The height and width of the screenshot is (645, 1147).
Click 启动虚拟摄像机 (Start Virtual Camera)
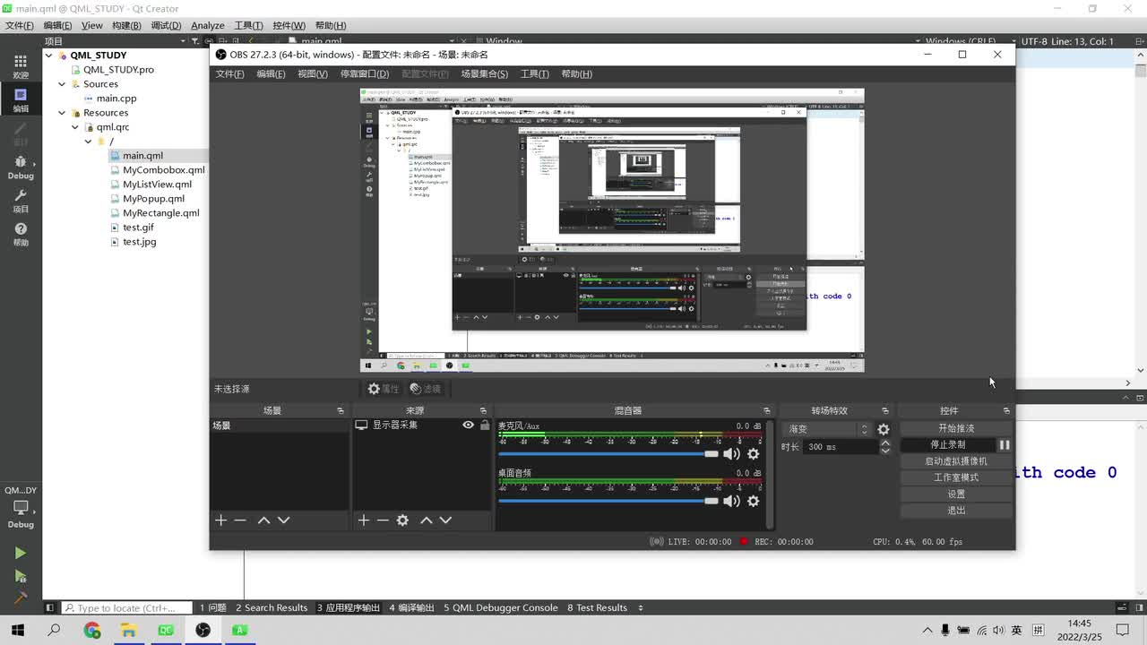coord(956,461)
